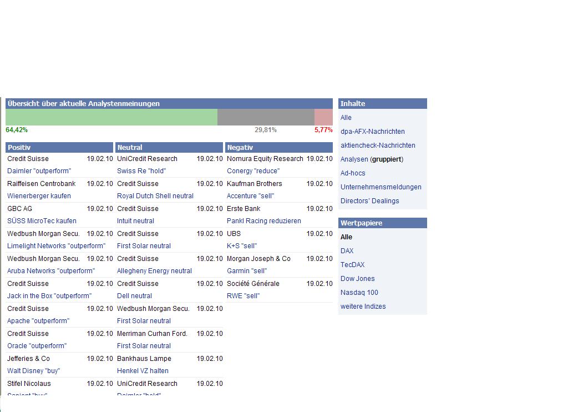Select dpa-AFX-Nachrichten content filter
Viewport: 568px width, 412px height.
[x=372, y=132]
